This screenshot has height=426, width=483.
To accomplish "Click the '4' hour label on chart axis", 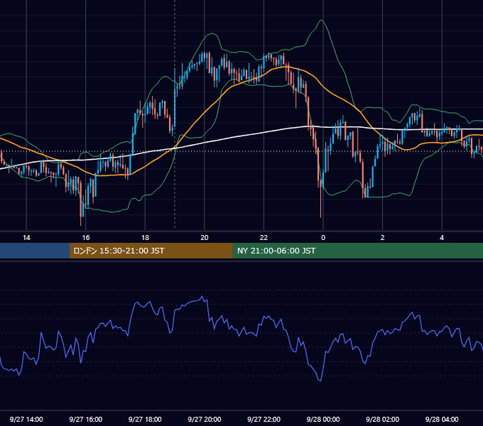I will click(x=442, y=238).
